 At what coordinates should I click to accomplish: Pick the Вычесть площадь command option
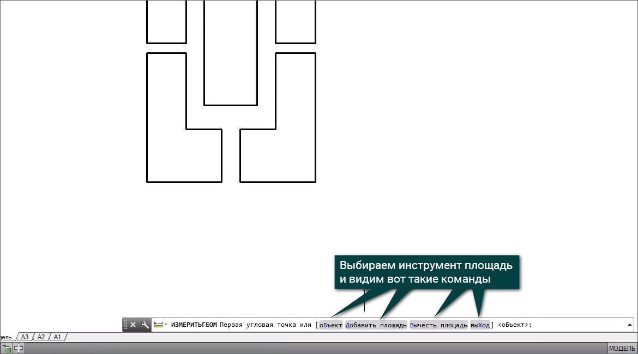(438, 325)
